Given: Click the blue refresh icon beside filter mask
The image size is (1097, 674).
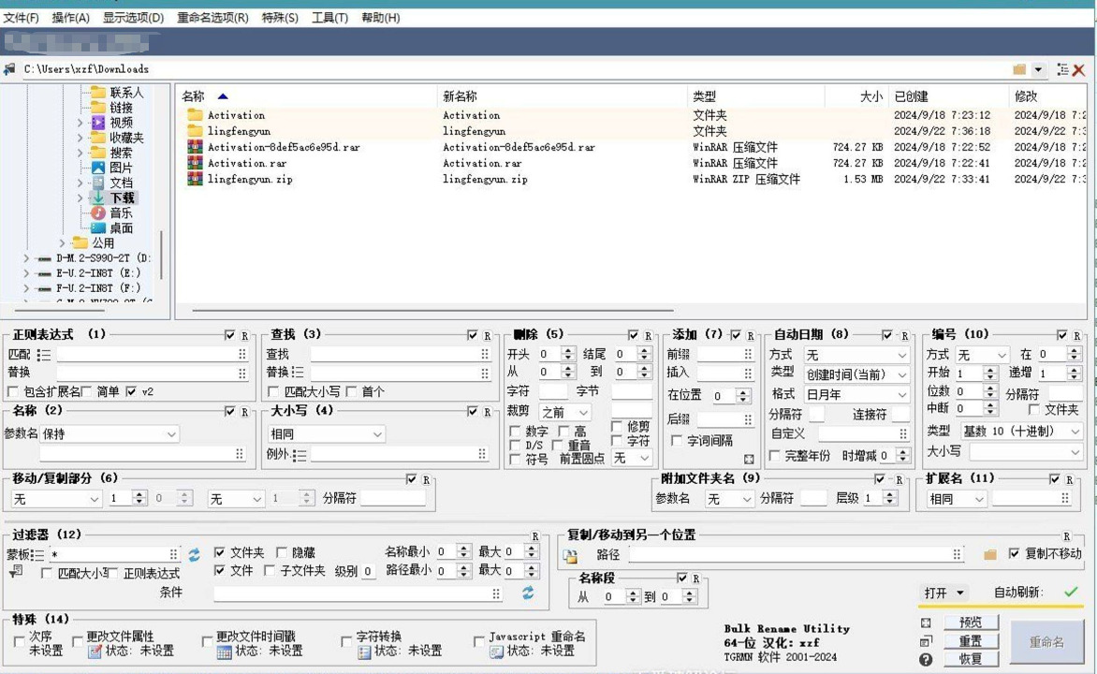Looking at the screenshot, I should pyautogui.click(x=194, y=555).
